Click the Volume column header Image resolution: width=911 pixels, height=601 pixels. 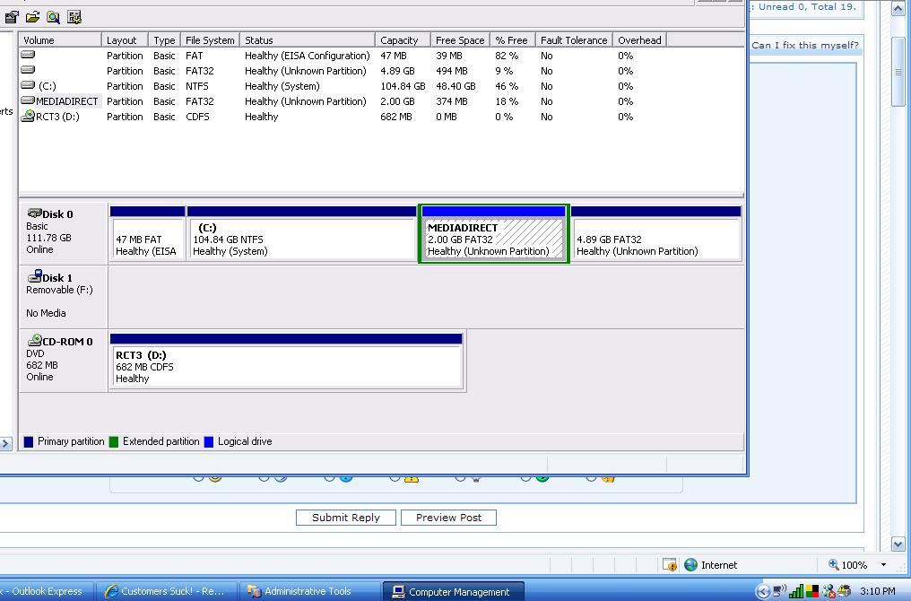click(x=59, y=40)
